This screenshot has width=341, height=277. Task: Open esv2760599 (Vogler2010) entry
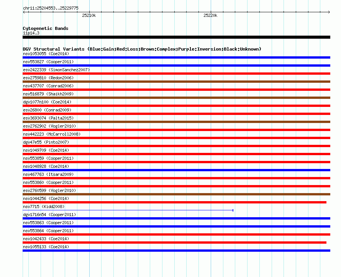coord(49,190)
